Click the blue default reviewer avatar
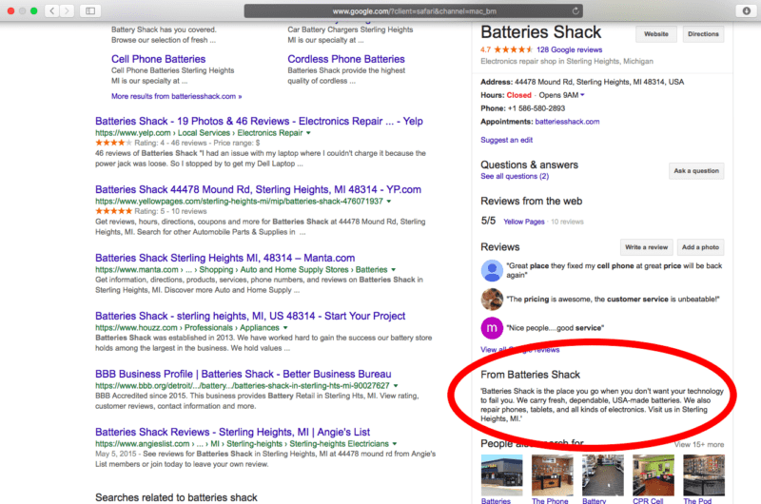 (492, 270)
